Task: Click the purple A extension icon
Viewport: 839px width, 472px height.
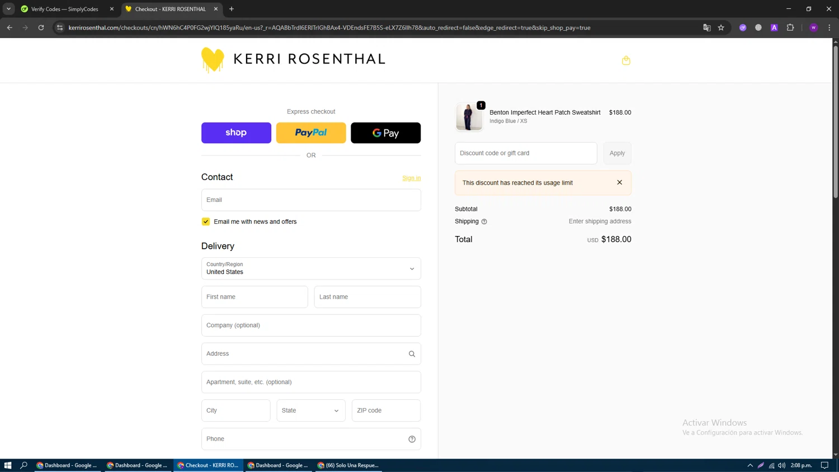Action: coord(774,27)
